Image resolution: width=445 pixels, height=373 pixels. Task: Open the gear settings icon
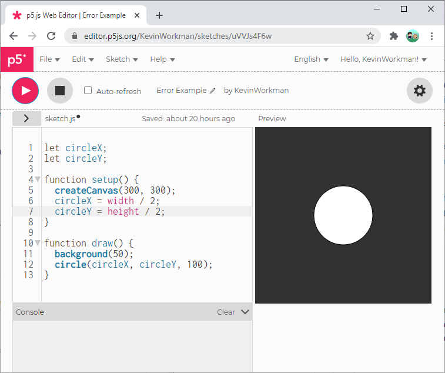420,91
